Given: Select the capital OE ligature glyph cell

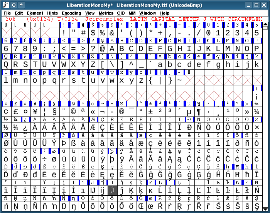Looking at the screenshot, I should pos(141,206).
